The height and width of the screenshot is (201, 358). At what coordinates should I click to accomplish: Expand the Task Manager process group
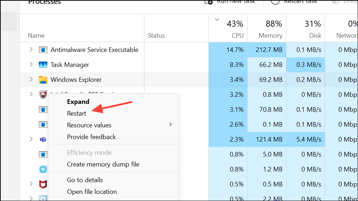tap(31, 64)
